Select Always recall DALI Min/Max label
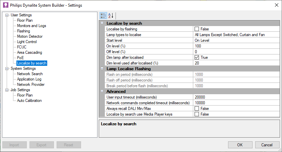 point(129,109)
